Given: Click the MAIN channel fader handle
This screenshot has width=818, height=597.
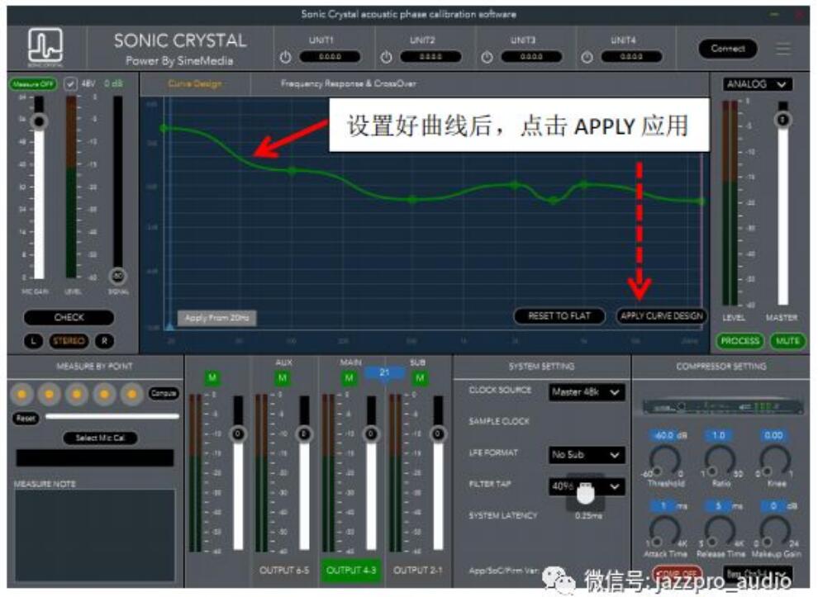Looking at the screenshot, I should tap(371, 434).
